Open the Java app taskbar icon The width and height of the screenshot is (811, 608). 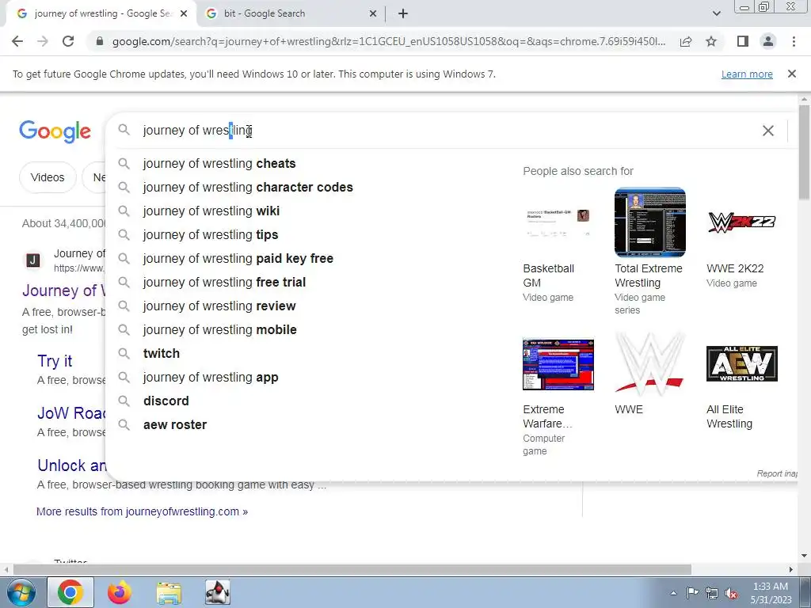coord(218,592)
